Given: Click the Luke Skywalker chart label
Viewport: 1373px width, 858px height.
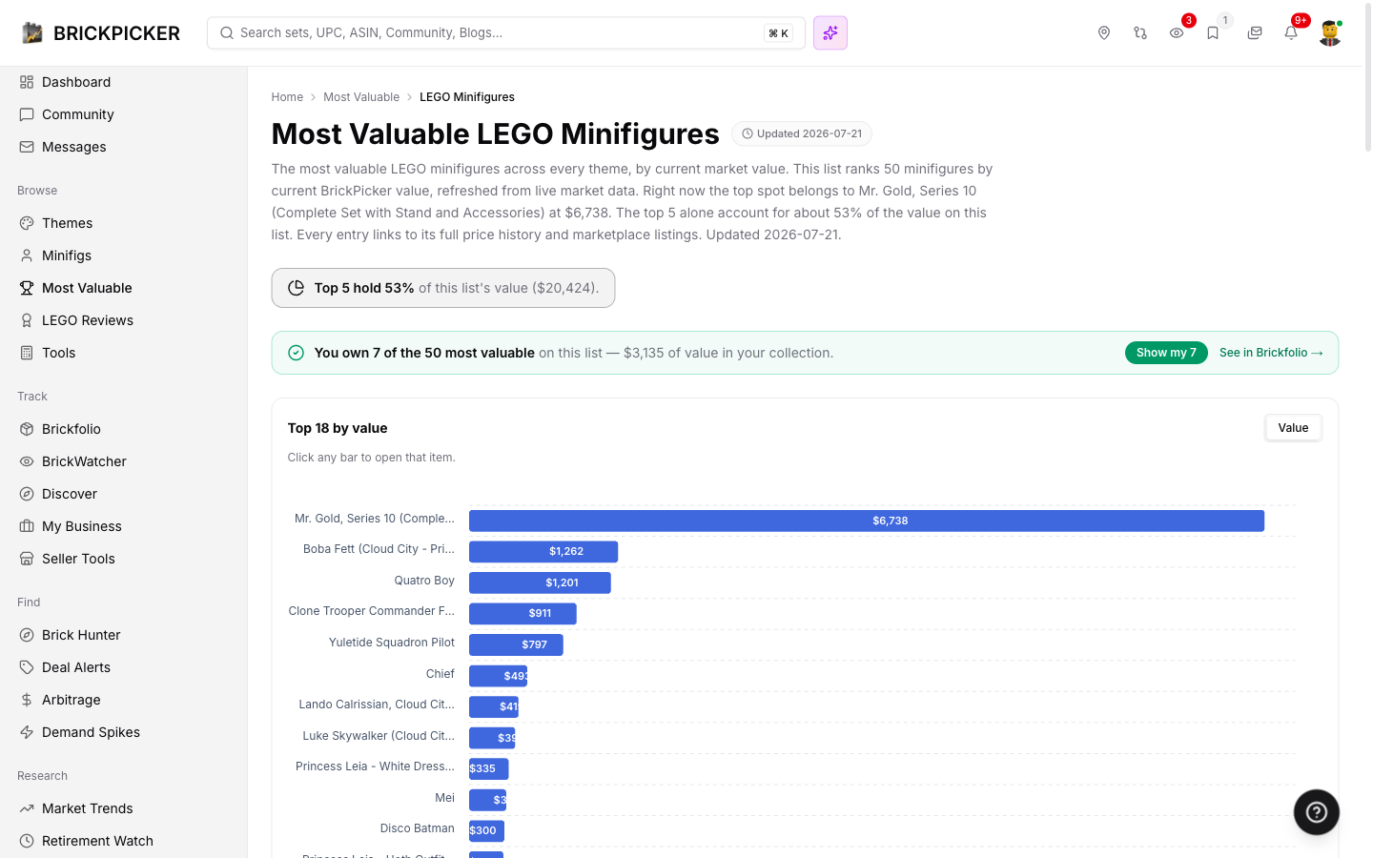Looking at the screenshot, I should click(x=379, y=736).
